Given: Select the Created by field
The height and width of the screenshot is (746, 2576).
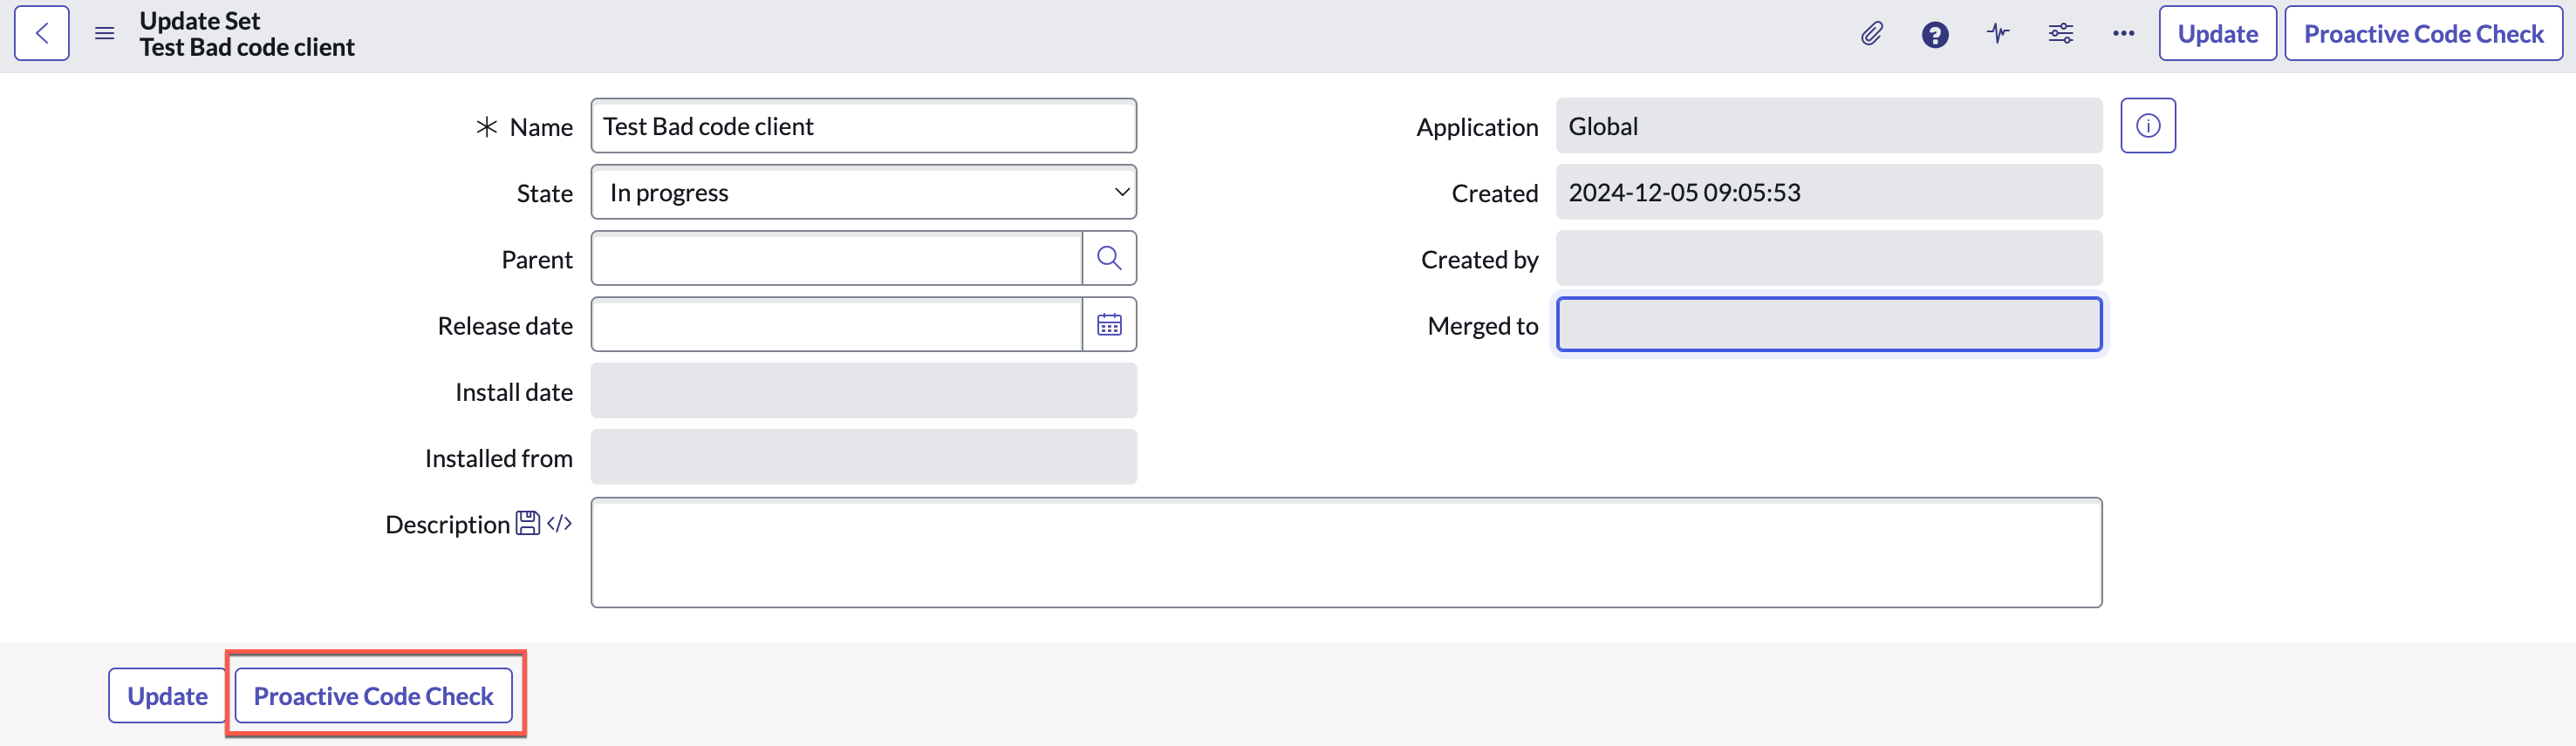Looking at the screenshot, I should pos(1829,259).
